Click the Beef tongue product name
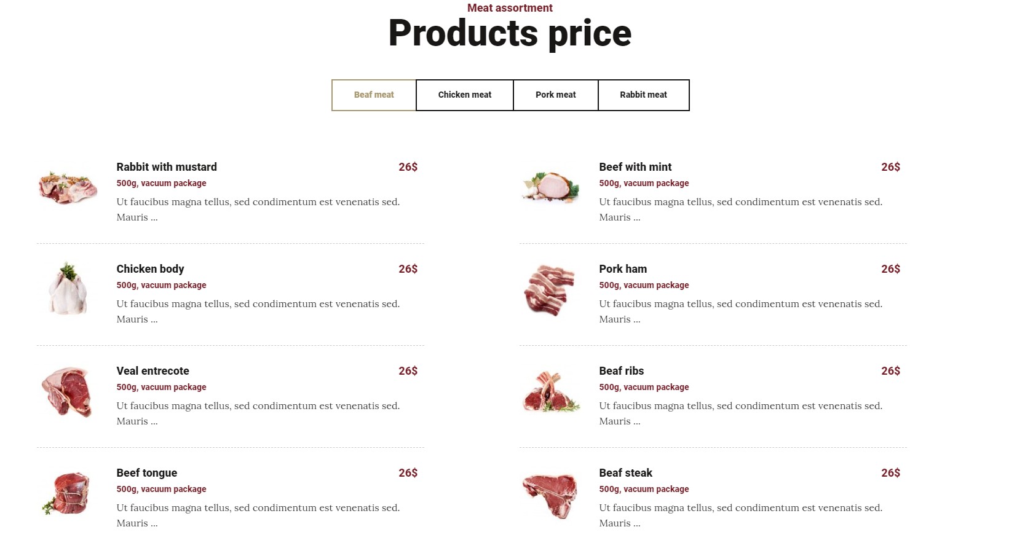The height and width of the screenshot is (551, 1017). click(x=146, y=473)
